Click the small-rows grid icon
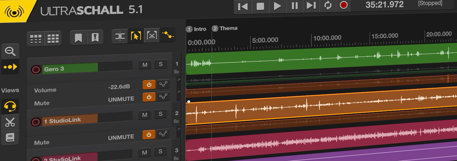The height and width of the screenshot is (161, 457). tap(36, 39)
